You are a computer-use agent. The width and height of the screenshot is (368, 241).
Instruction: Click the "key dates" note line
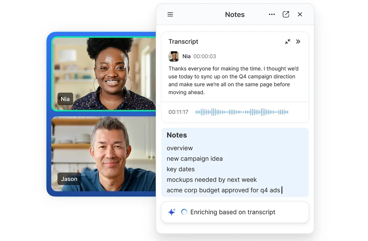point(181,169)
